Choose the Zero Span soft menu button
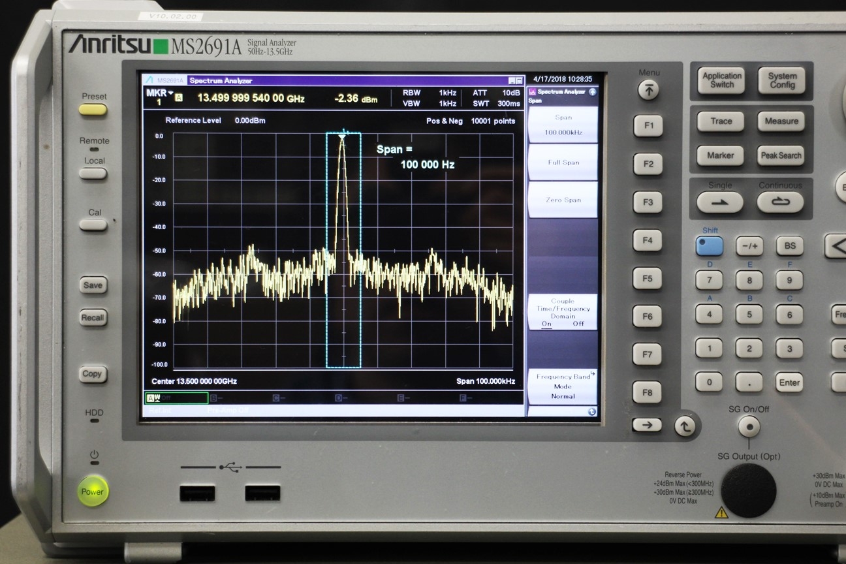Screen dimensions: 846x564 [x=563, y=200]
